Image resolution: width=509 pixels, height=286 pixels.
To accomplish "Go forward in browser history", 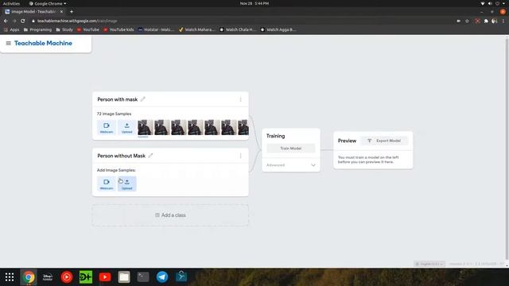I will click(x=14, y=21).
